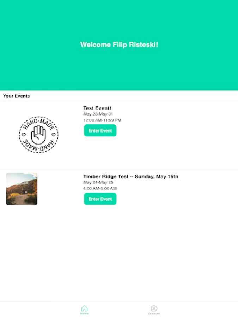The image size is (238, 318).
Task: Click the May 24-May 25 date text
Action: coord(98,182)
